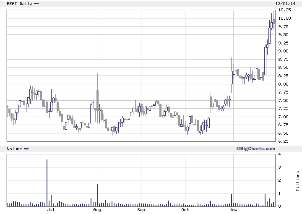Click the Nov month axis label
Viewport: 302px width, 214px height.
pos(233,209)
